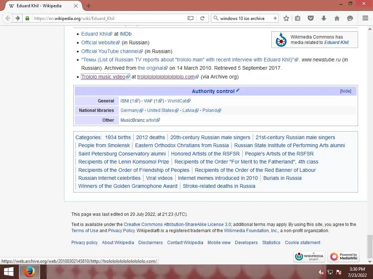Image resolution: width=373 pixels, height=279 pixels.
Task: Open People from Smolensk category
Action: [104, 145]
